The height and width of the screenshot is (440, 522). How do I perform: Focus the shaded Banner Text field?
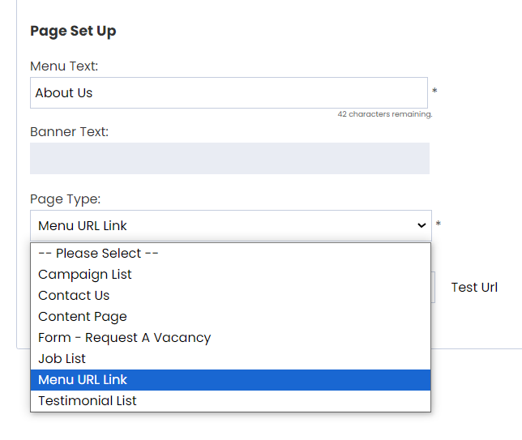pyautogui.click(x=229, y=159)
